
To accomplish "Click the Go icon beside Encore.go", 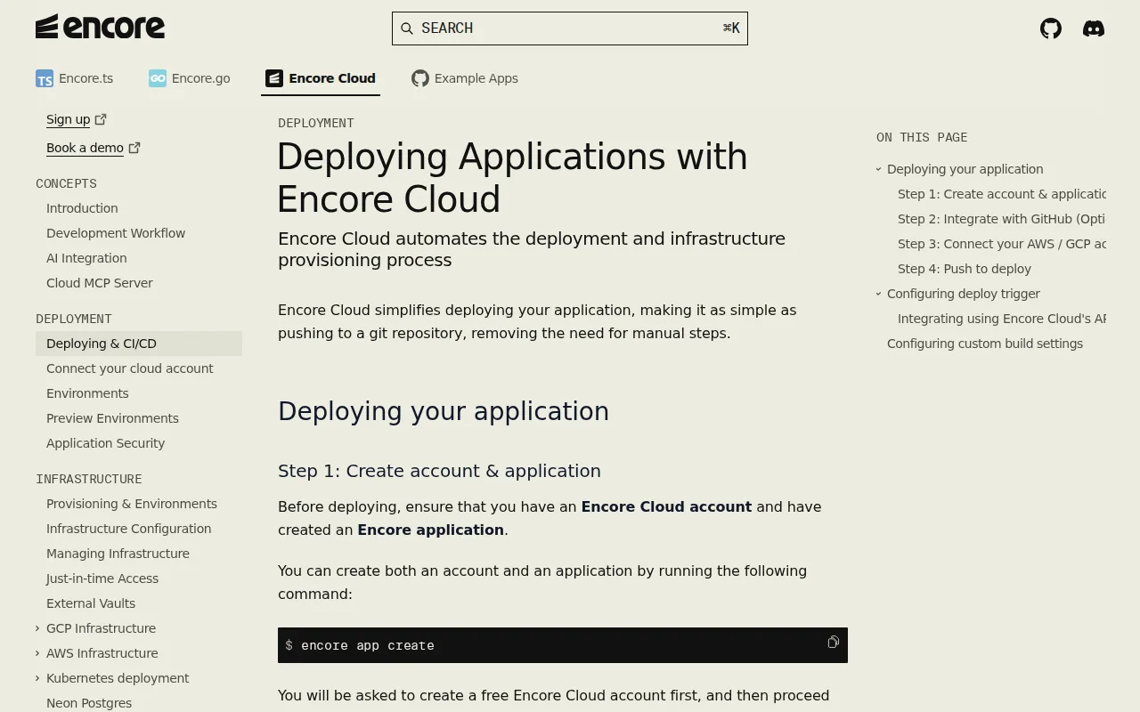I will click(158, 78).
